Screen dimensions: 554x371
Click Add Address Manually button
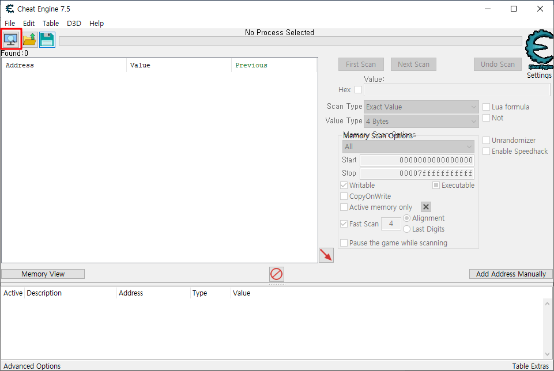click(x=511, y=274)
